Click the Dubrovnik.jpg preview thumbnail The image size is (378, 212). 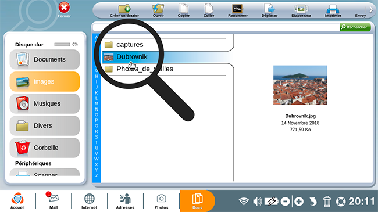click(300, 85)
